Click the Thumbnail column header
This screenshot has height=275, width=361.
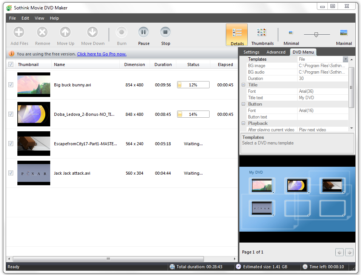tap(34, 65)
